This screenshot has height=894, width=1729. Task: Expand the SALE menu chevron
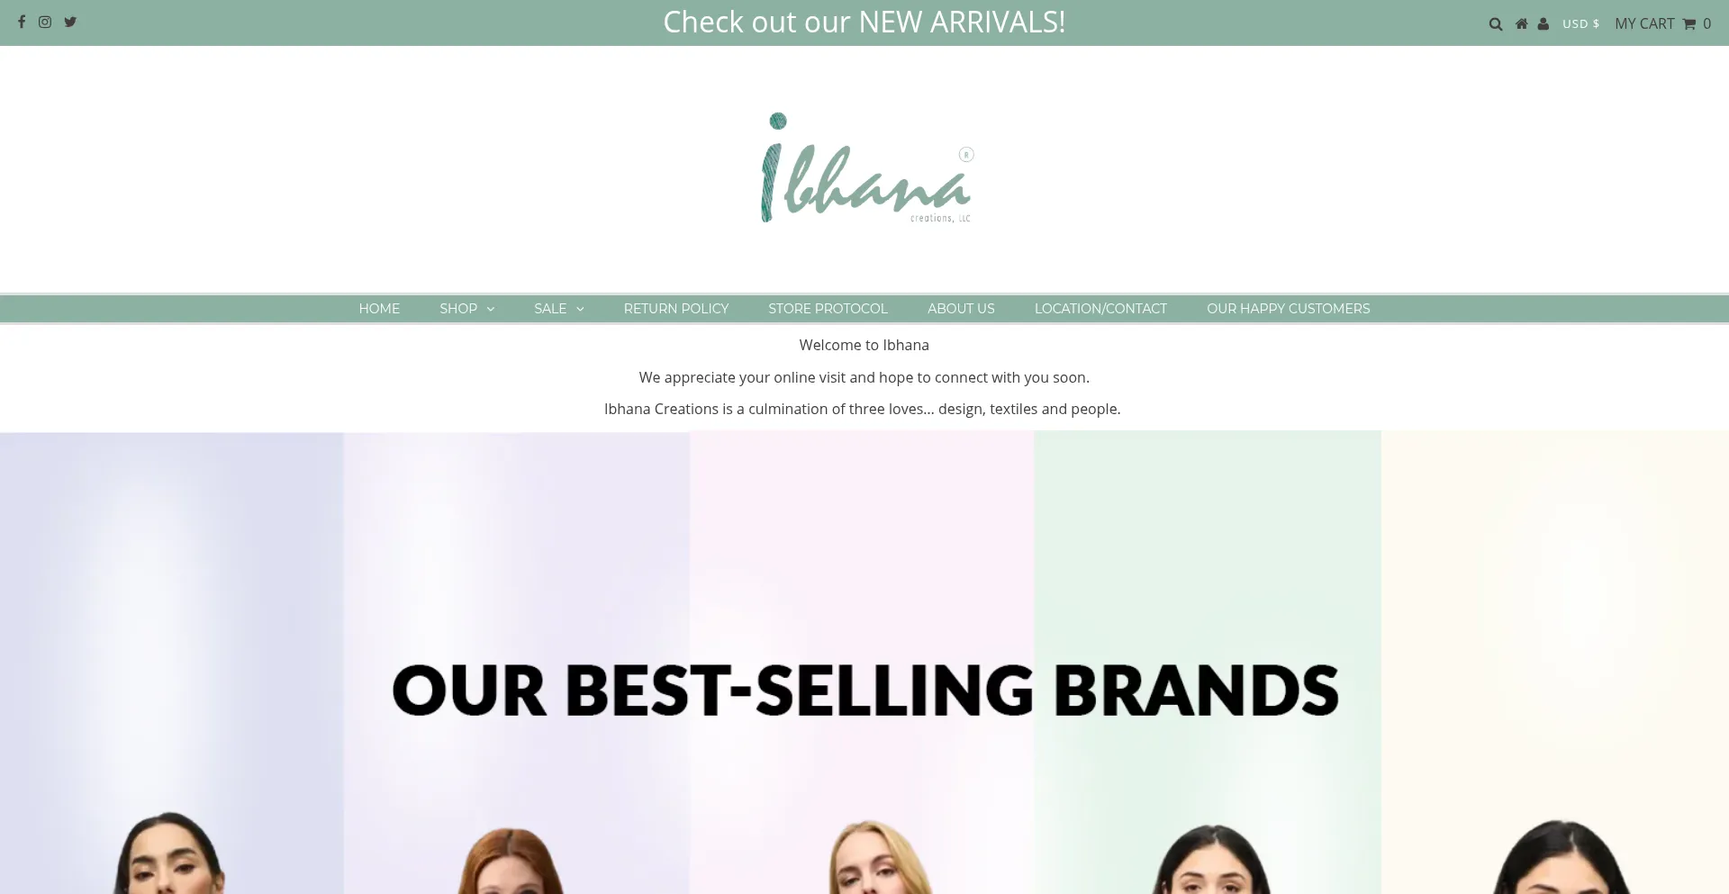tap(580, 309)
